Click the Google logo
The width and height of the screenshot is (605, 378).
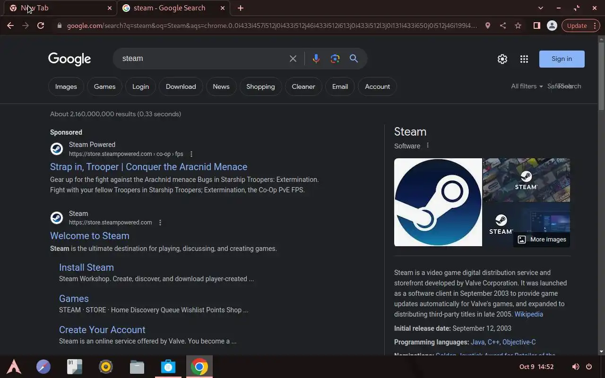[69, 59]
